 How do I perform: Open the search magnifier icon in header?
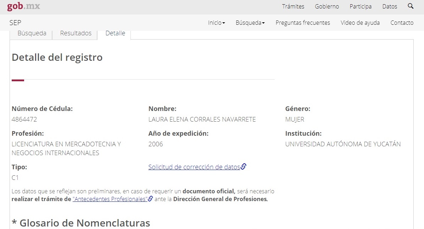(411, 6)
